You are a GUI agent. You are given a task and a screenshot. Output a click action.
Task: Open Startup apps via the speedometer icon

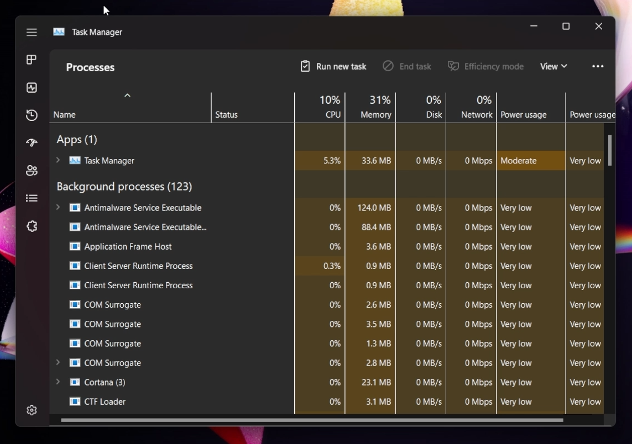[32, 142]
